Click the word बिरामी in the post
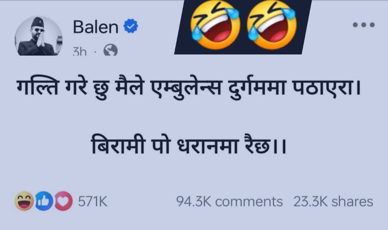388x230 pixels. 118,144
